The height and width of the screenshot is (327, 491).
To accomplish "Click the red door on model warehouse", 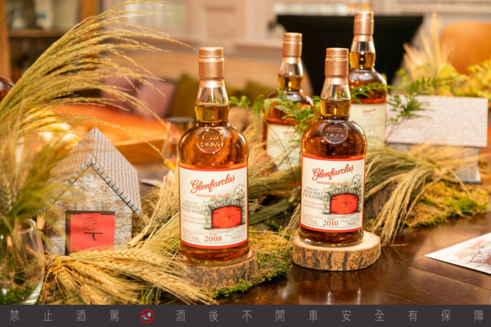I will (x=90, y=231).
